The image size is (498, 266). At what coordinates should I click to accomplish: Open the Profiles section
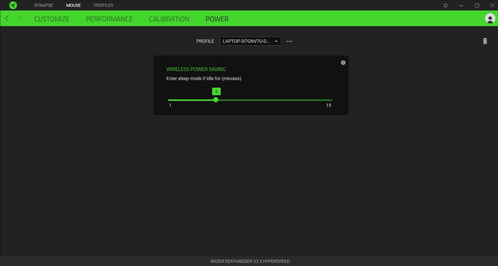point(103,5)
